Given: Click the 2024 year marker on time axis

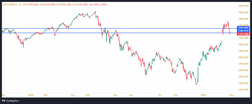Looking at the screenshot, I should click(31, 95).
